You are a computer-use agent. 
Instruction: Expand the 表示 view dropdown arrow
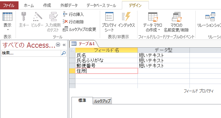[8, 30]
